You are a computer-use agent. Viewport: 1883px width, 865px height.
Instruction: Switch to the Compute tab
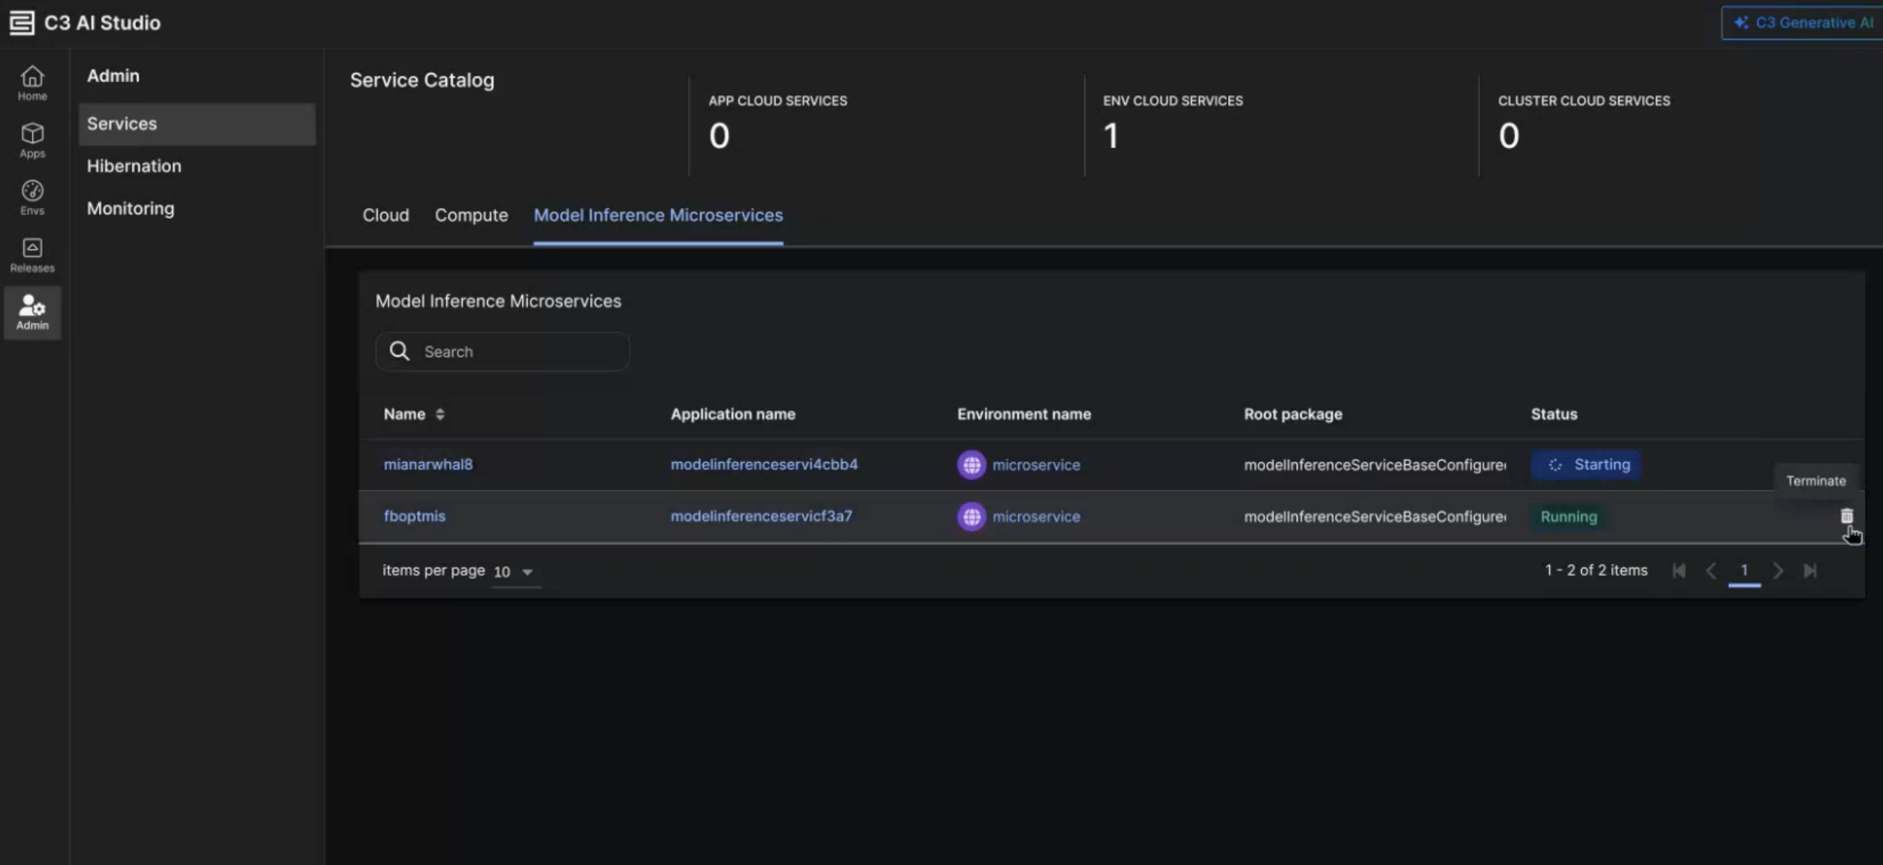[x=471, y=215]
